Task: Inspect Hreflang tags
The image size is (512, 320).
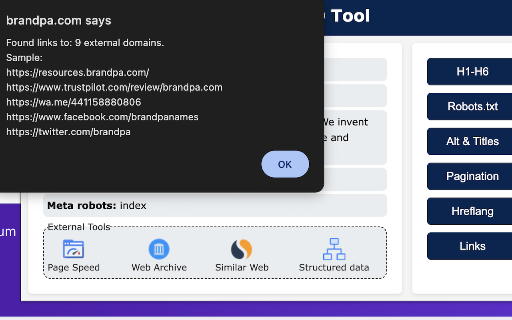Action: click(473, 211)
